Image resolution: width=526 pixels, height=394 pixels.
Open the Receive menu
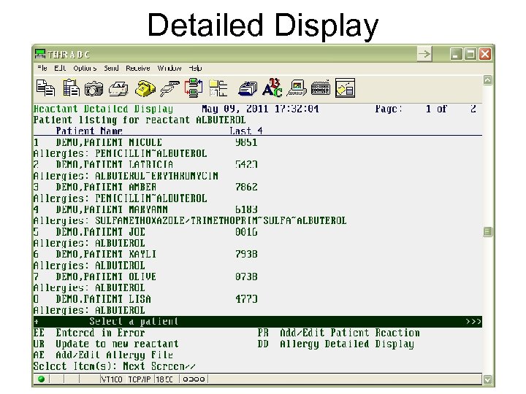pyautogui.click(x=138, y=68)
